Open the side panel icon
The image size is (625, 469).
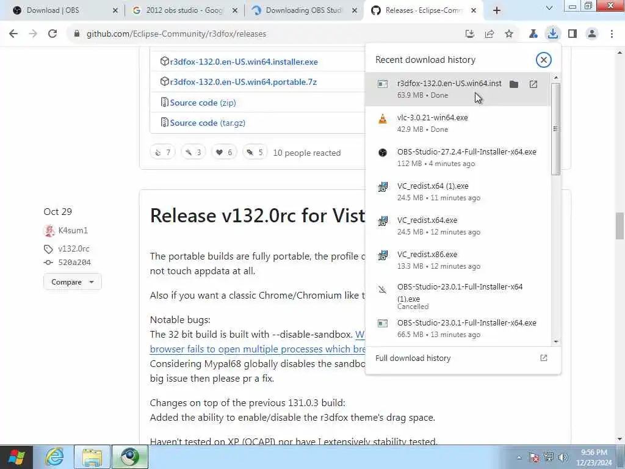point(573,34)
